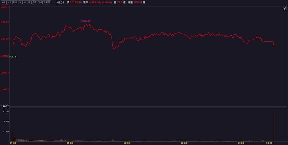Click the 19932 price axis label
The width and height of the screenshot is (288, 145).
point(5,89)
